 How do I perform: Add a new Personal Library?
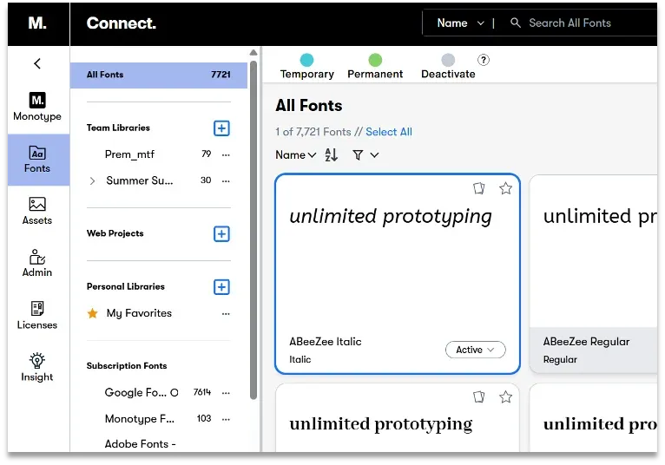click(x=221, y=287)
